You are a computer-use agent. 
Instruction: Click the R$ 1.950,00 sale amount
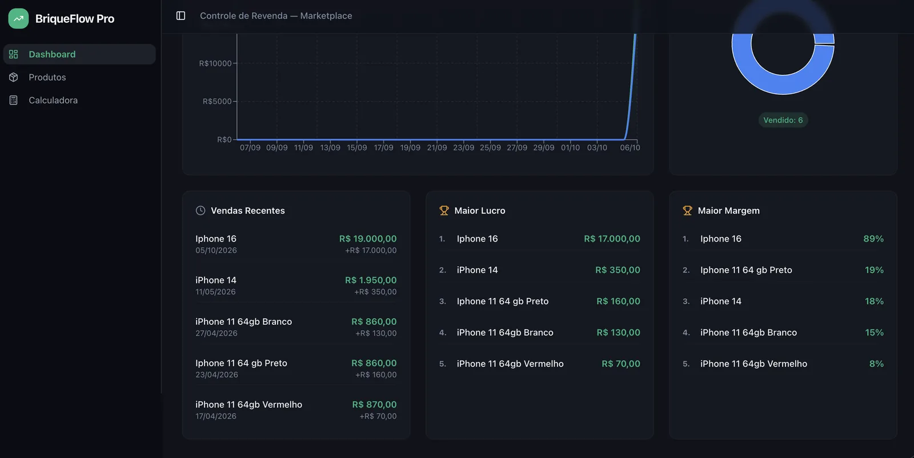[x=371, y=280]
